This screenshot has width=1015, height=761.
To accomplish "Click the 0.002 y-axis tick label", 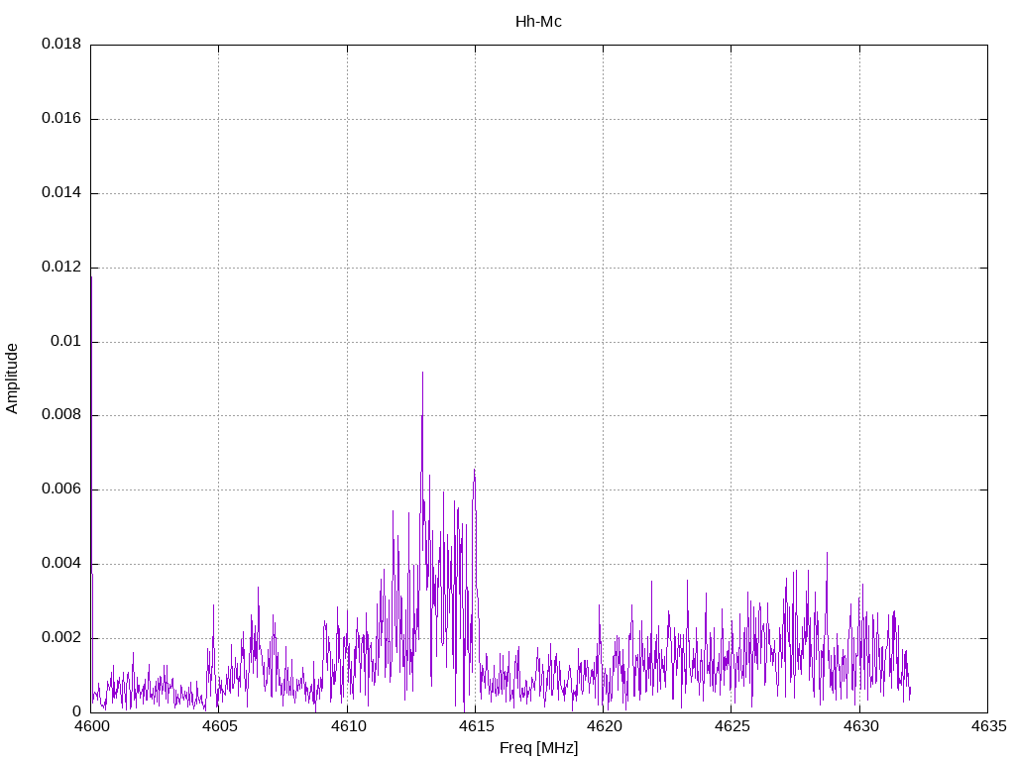I will pos(60,638).
